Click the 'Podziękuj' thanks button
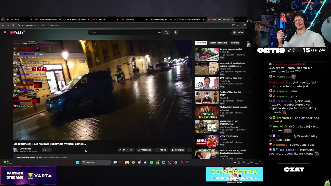This screenshot has width=331, height=186. [177, 150]
